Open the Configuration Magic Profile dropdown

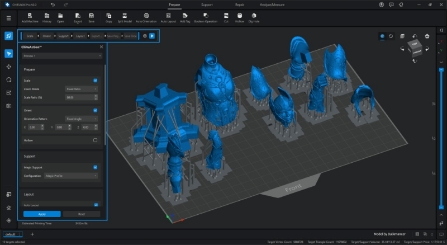(71, 176)
